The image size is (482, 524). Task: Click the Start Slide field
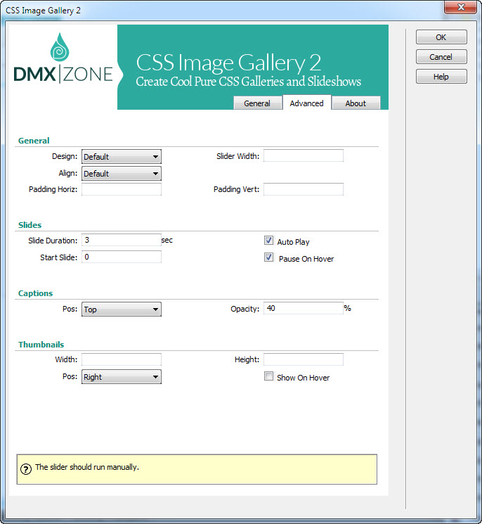pyautogui.click(x=122, y=257)
